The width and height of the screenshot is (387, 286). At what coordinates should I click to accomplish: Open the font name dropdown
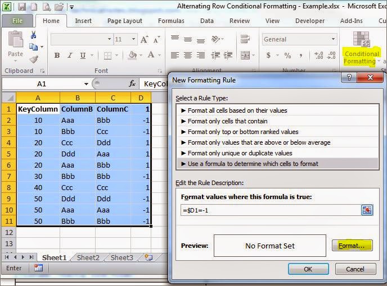click(109, 39)
